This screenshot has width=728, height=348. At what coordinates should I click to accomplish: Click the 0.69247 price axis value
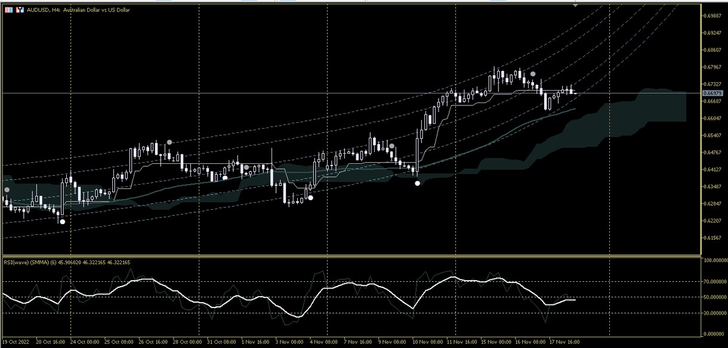pos(714,33)
